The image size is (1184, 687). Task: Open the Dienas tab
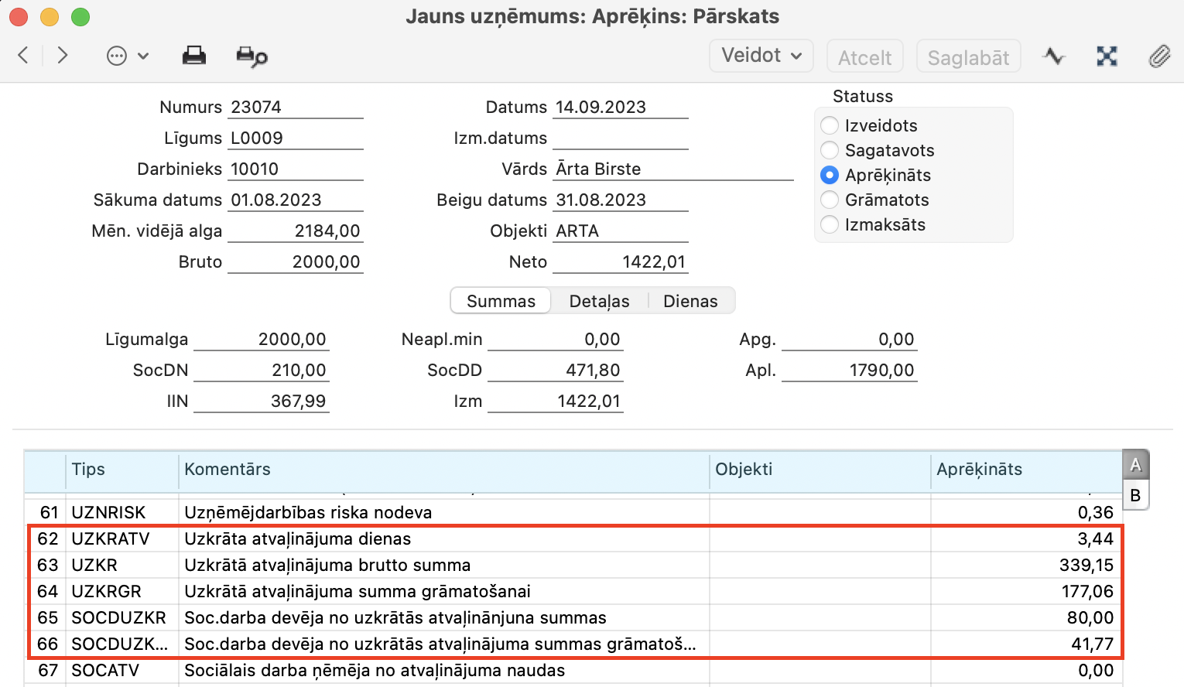pyautogui.click(x=690, y=301)
